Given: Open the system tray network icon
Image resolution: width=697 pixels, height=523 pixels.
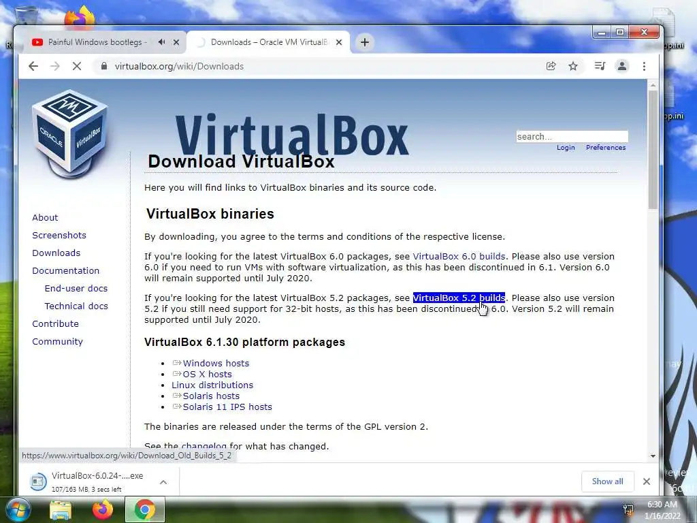Looking at the screenshot, I should coord(628,510).
